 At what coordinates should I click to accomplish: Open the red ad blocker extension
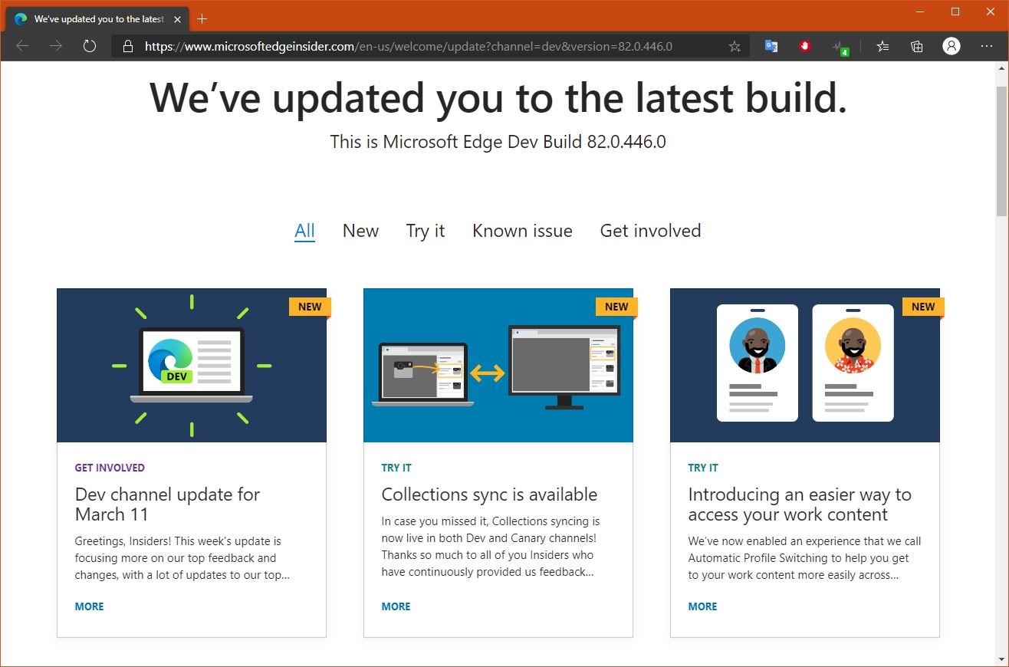(x=804, y=46)
